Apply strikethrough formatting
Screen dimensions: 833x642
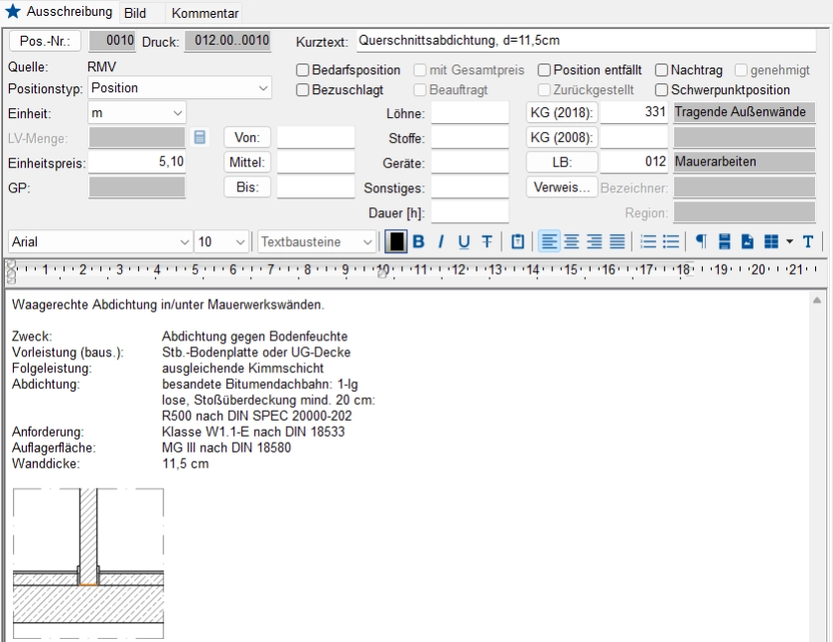point(486,242)
